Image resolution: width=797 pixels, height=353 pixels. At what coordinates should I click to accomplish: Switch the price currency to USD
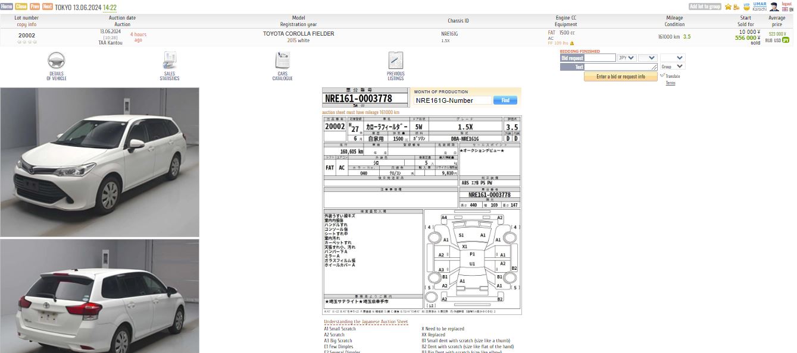(777, 40)
